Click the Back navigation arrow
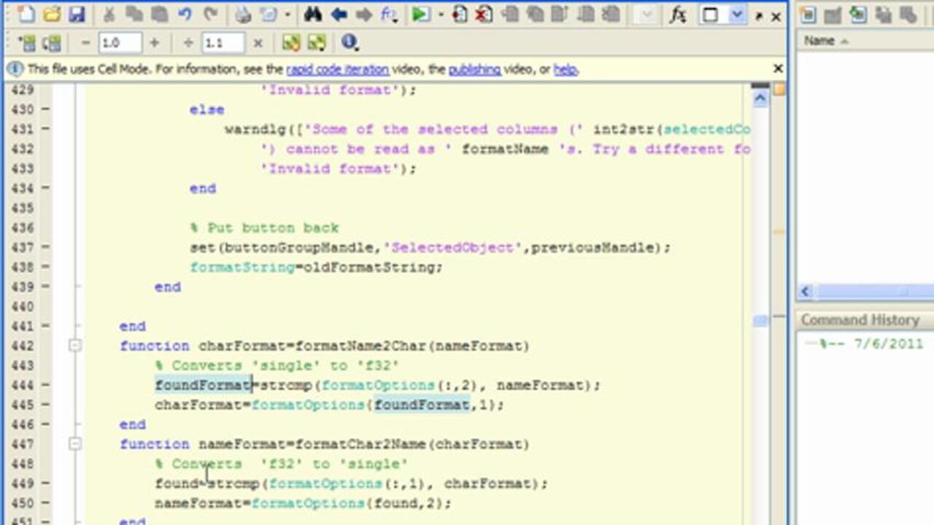 point(339,14)
